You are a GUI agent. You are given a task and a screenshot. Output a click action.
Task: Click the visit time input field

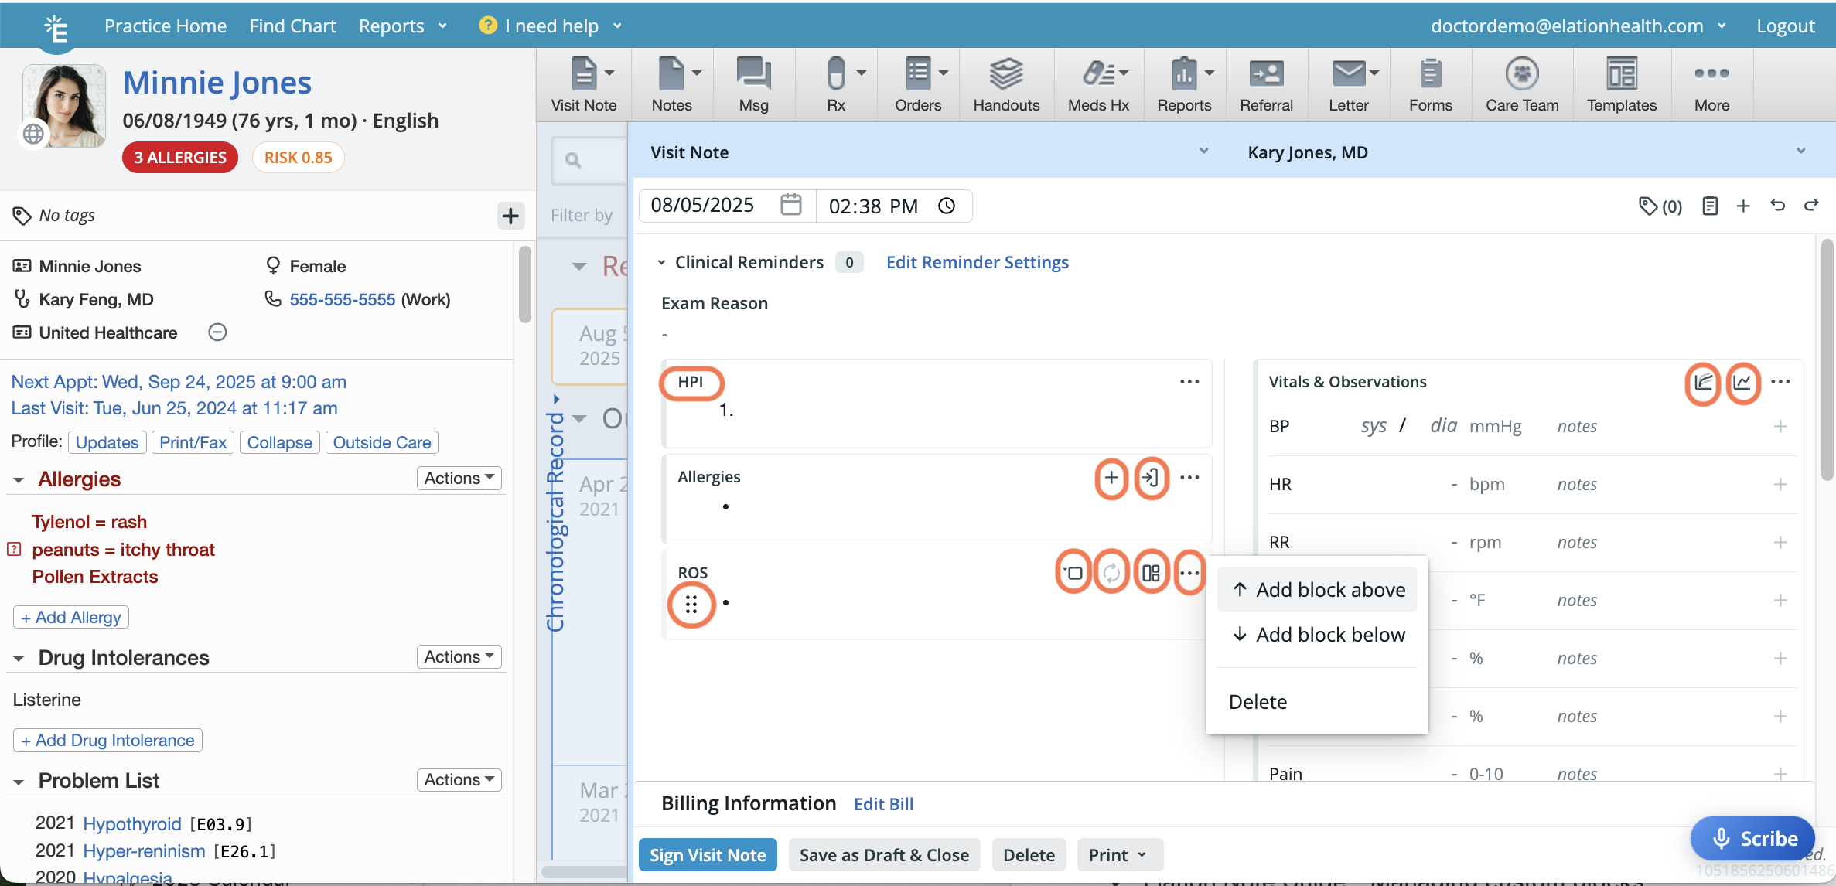click(874, 206)
